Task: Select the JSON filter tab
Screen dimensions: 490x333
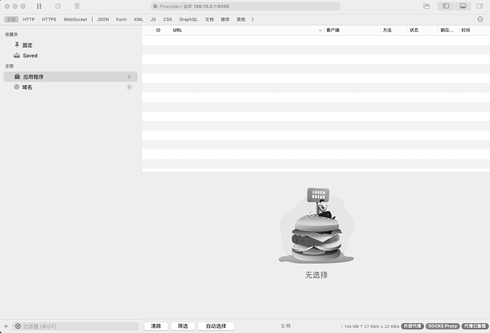Action: click(x=103, y=19)
